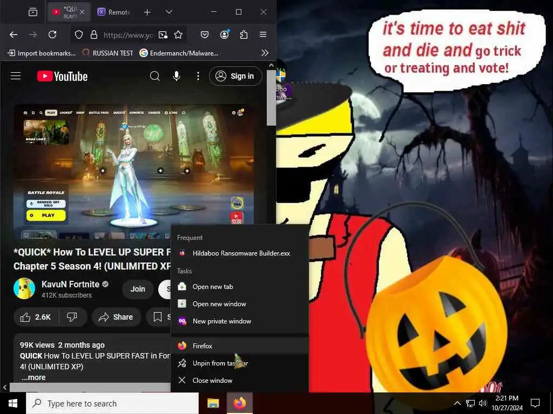This screenshot has width=553, height=414.
Task: Open RUSSIAN TEST bookmark
Action: 107,53
